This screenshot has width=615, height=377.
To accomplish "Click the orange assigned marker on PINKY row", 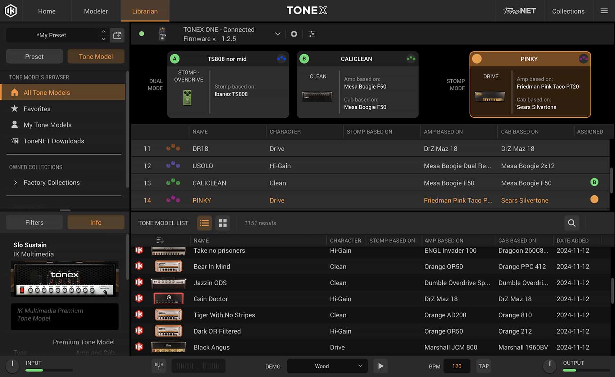I will point(594,199).
